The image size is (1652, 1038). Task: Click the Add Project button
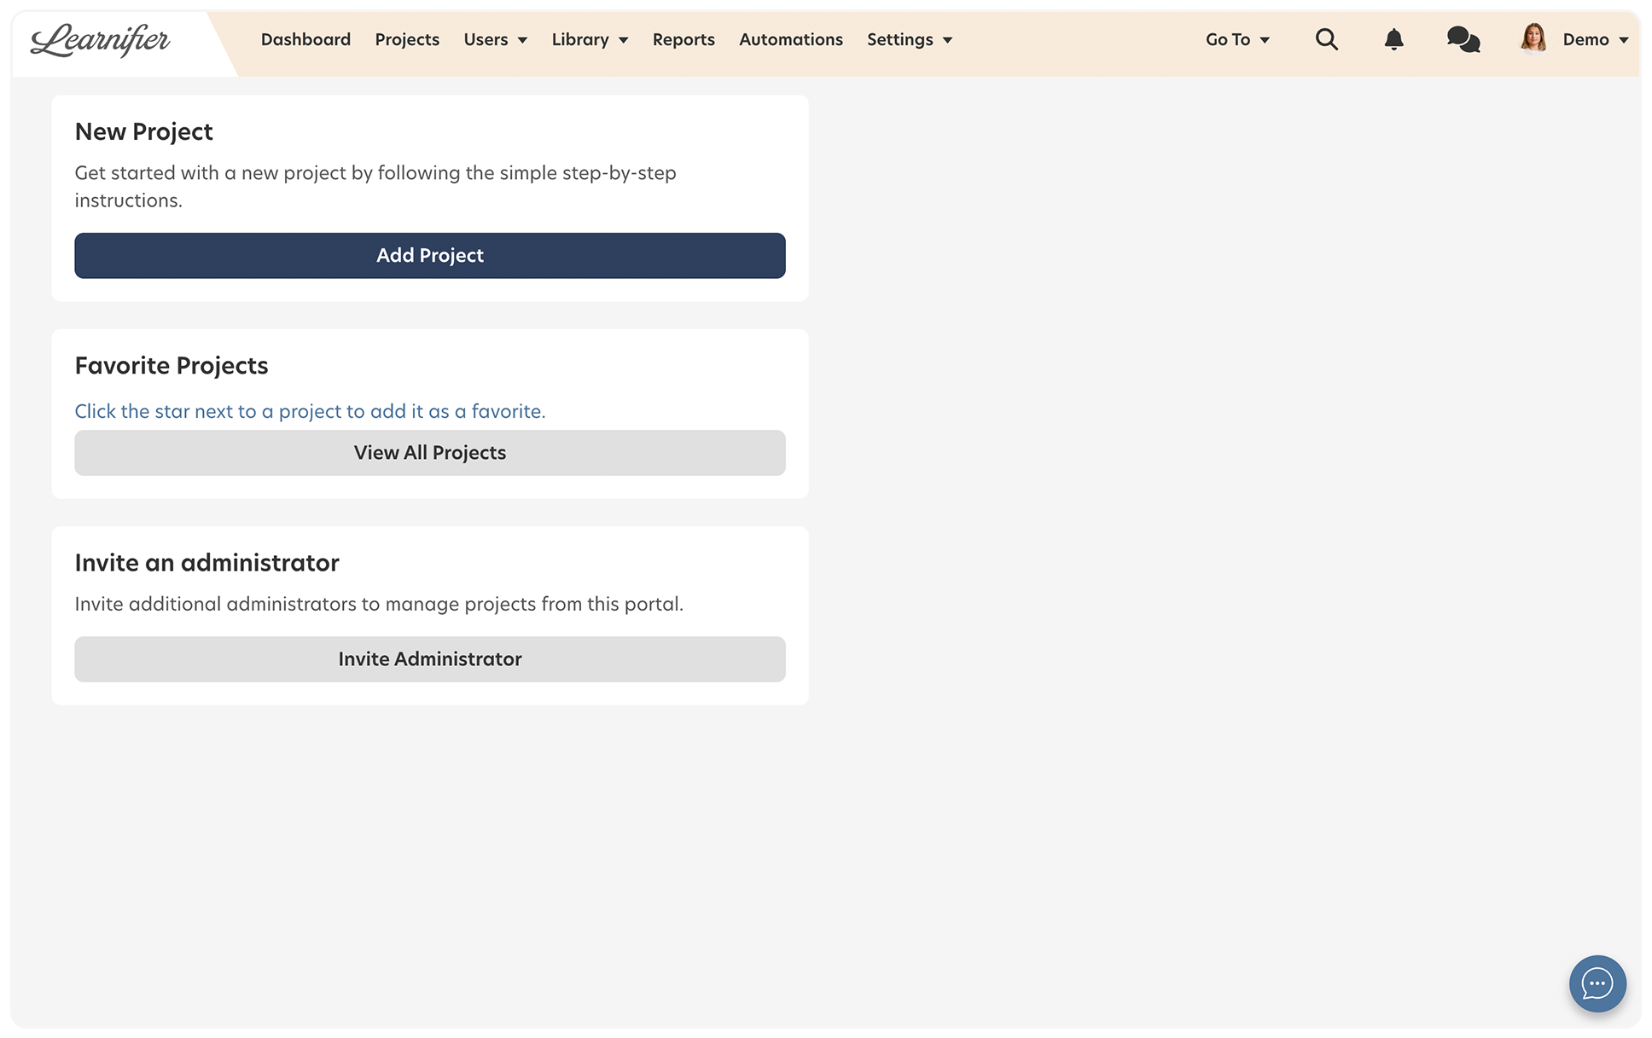coord(430,256)
